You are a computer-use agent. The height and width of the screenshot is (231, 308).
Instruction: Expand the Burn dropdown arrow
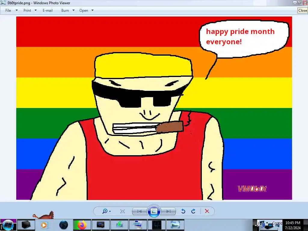pos(73,10)
